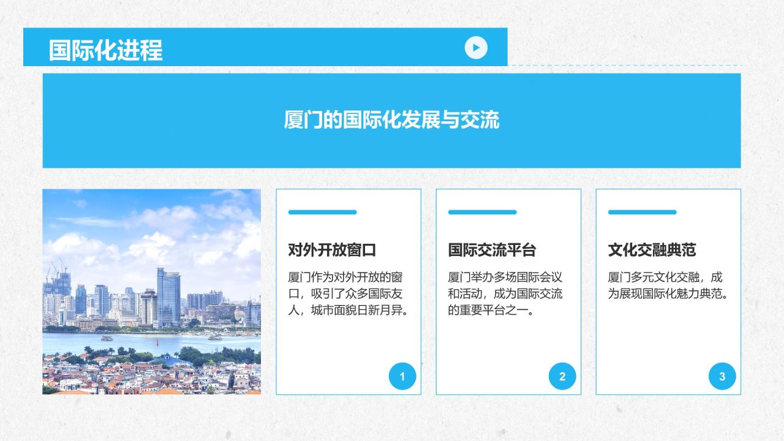Click the heading 文化交融典范

click(x=652, y=250)
